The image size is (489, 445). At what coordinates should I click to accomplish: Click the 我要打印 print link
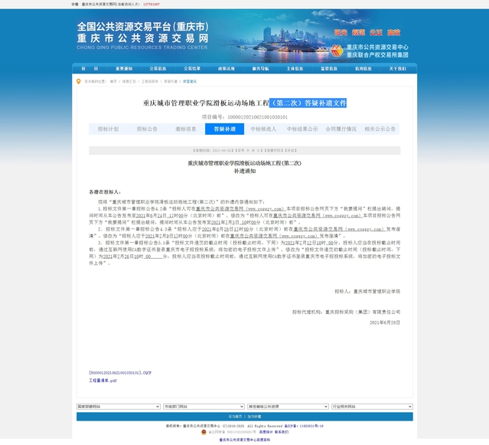273,150
